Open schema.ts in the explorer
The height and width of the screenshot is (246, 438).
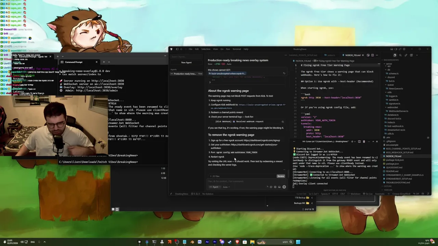pos(393,73)
